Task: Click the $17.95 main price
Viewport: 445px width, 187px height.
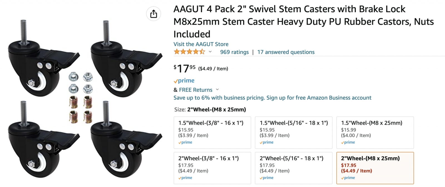Action: [x=184, y=68]
